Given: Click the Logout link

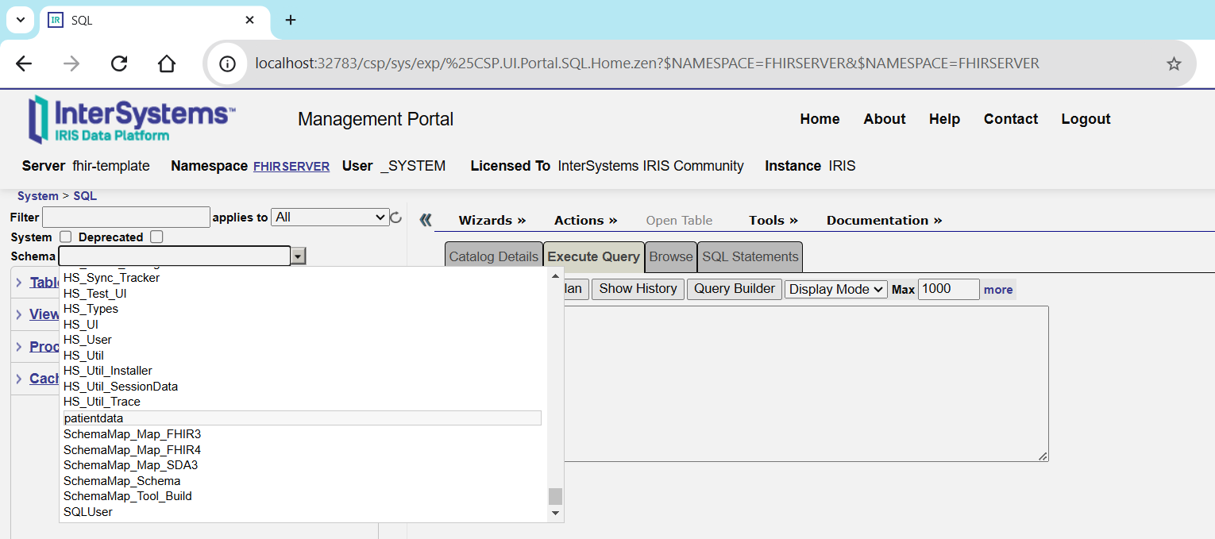Looking at the screenshot, I should point(1086,119).
